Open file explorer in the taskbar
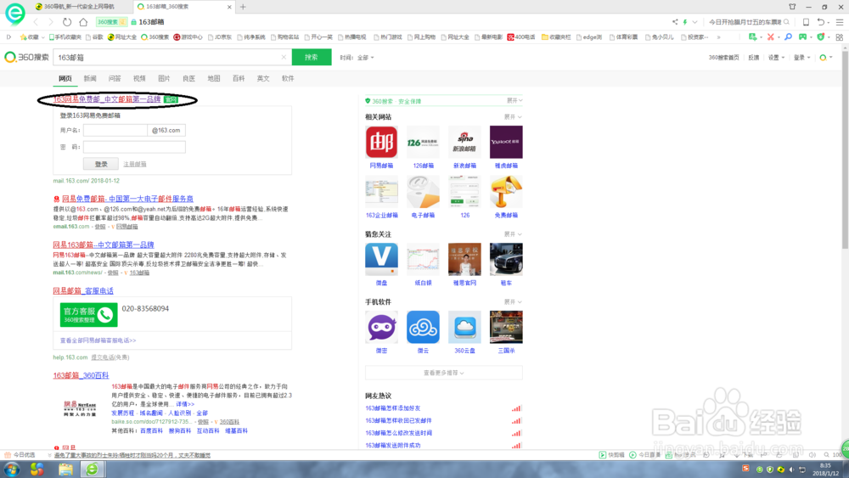The image size is (849, 478). pos(65,469)
